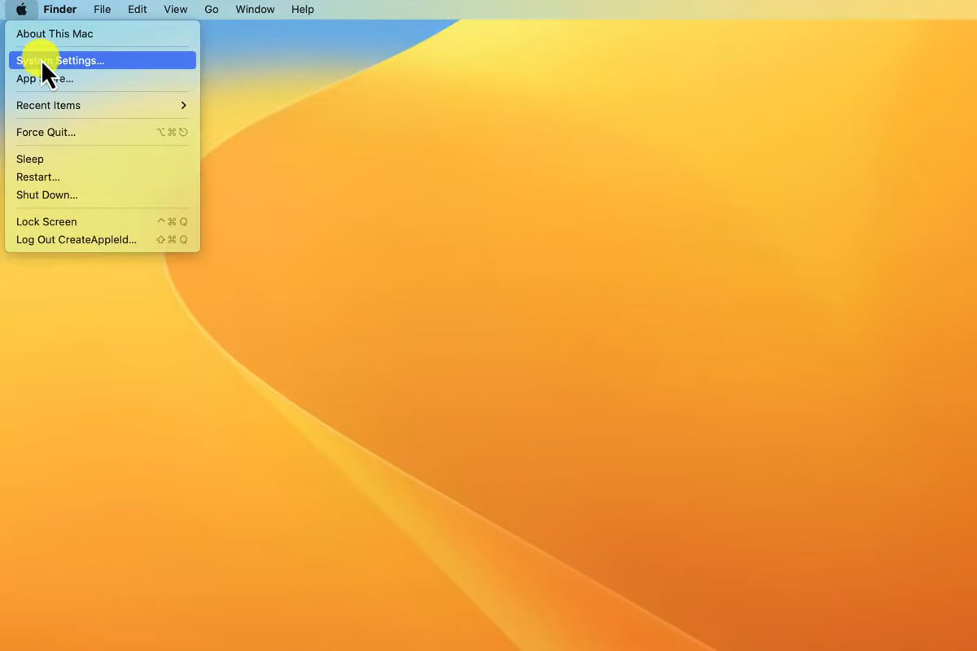Select Shut Down from the Apple menu
The height and width of the screenshot is (651, 977).
click(47, 195)
